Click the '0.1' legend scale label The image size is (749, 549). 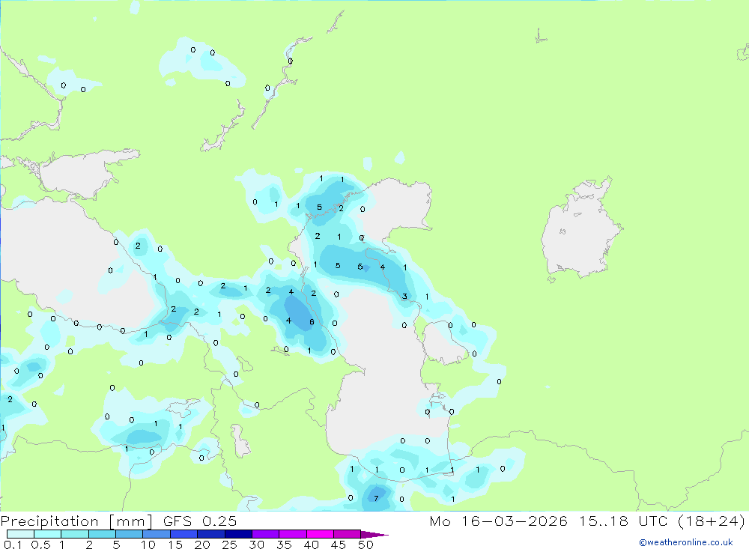(13, 545)
